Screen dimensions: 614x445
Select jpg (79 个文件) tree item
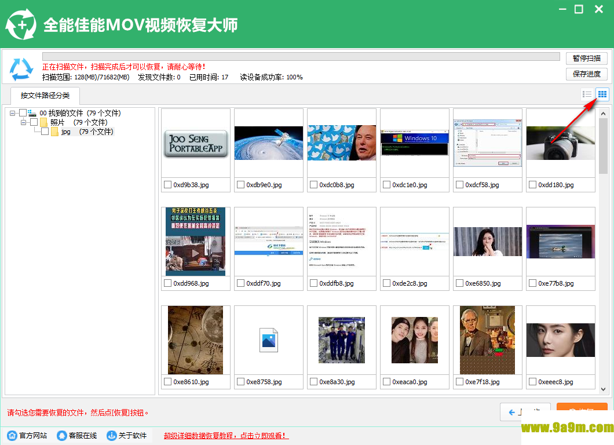[x=87, y=132]
